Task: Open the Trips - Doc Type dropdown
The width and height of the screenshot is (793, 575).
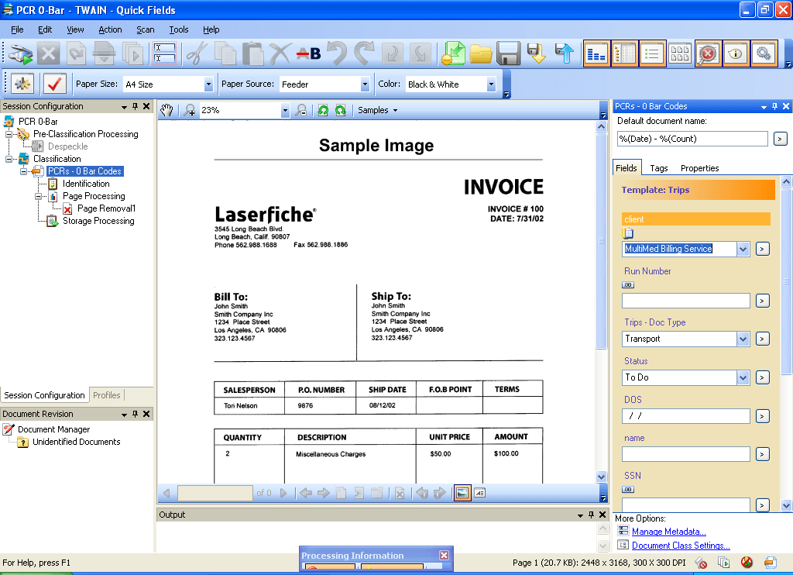Action: [743, 339]
